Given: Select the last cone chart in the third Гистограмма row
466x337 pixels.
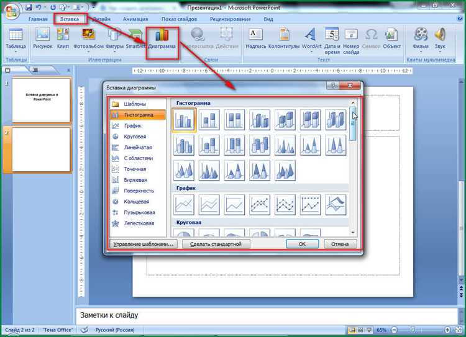Looking at the screenshot, I should pos(285,171).
